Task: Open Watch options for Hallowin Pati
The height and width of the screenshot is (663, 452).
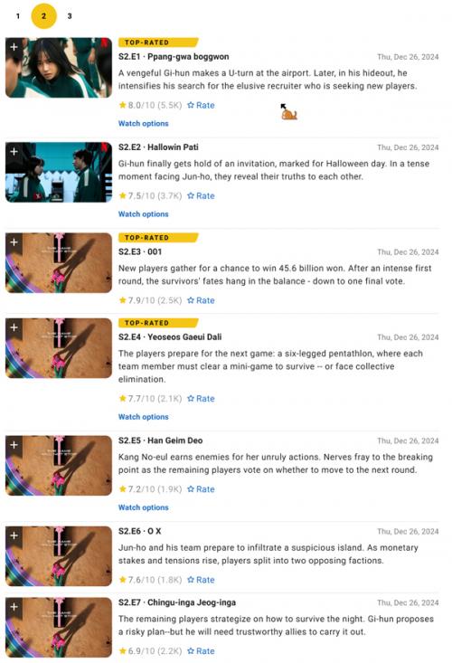Action: pos(143,214)
